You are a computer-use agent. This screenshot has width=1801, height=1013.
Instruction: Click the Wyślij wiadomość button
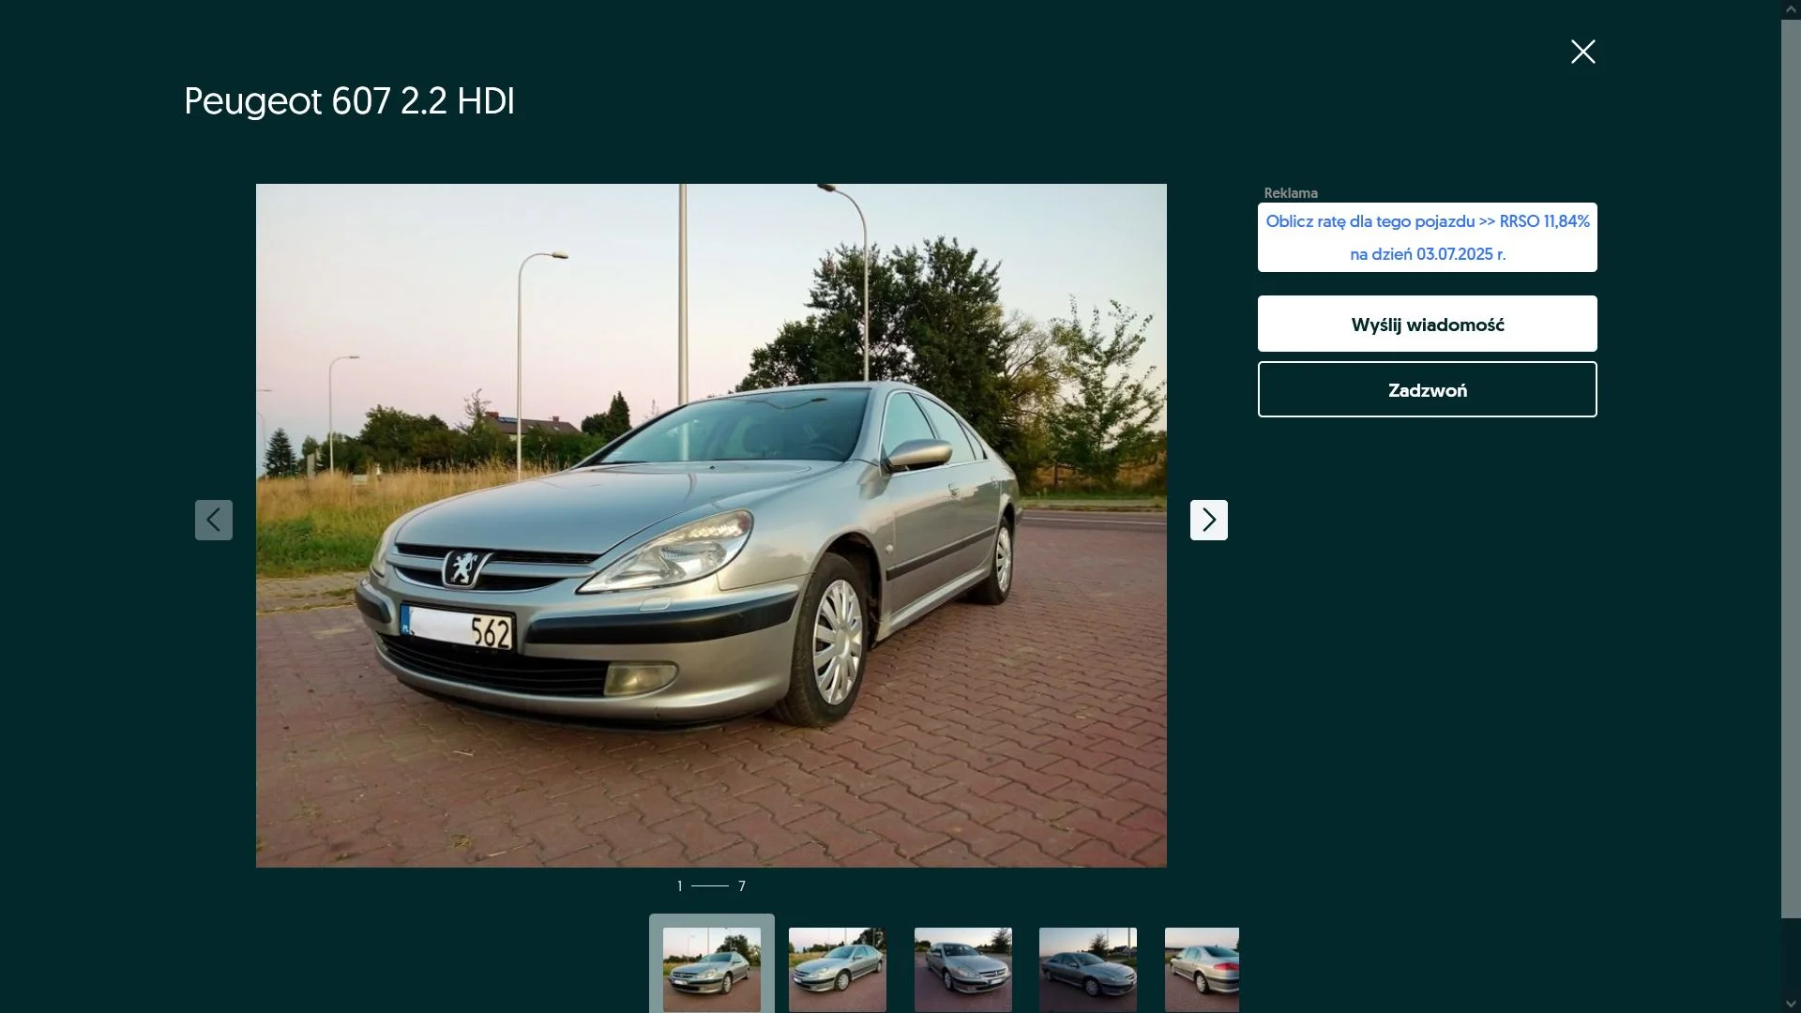[1427, 324]
